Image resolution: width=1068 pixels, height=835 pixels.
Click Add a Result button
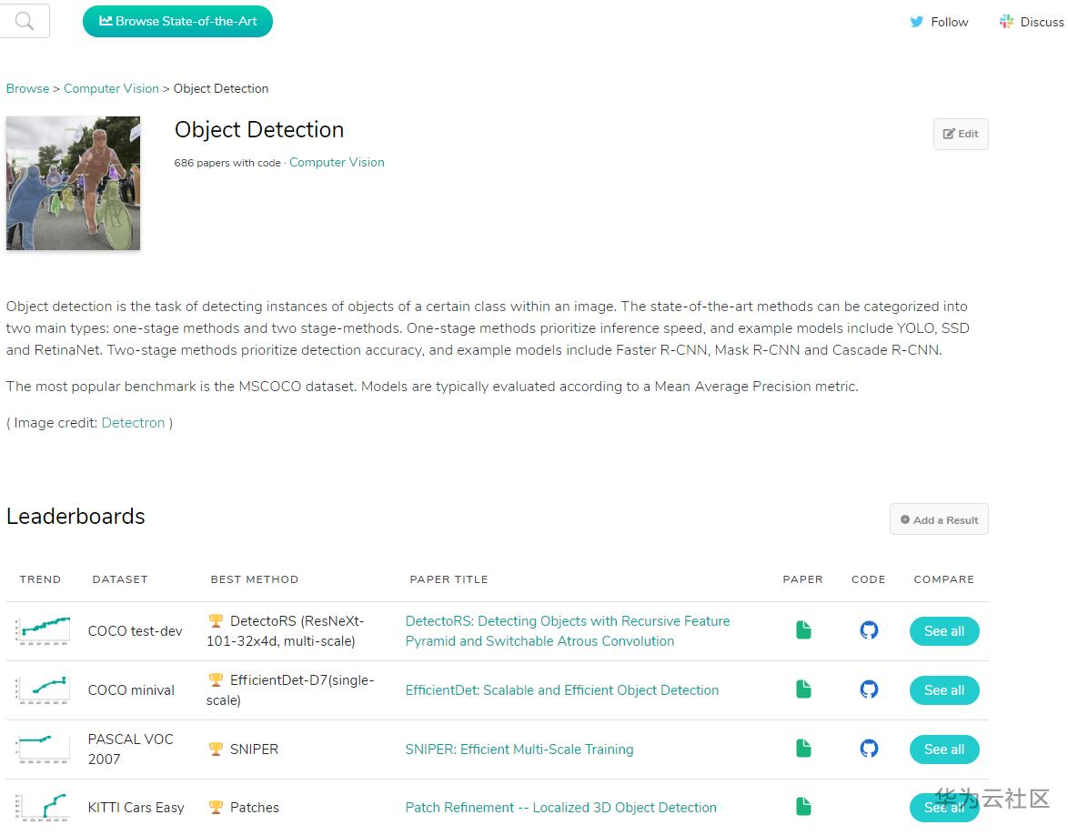point(939,519)
